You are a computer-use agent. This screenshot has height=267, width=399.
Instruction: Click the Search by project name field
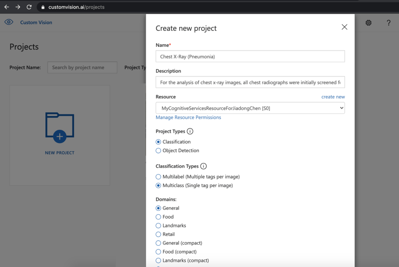(x=82, y=67)
